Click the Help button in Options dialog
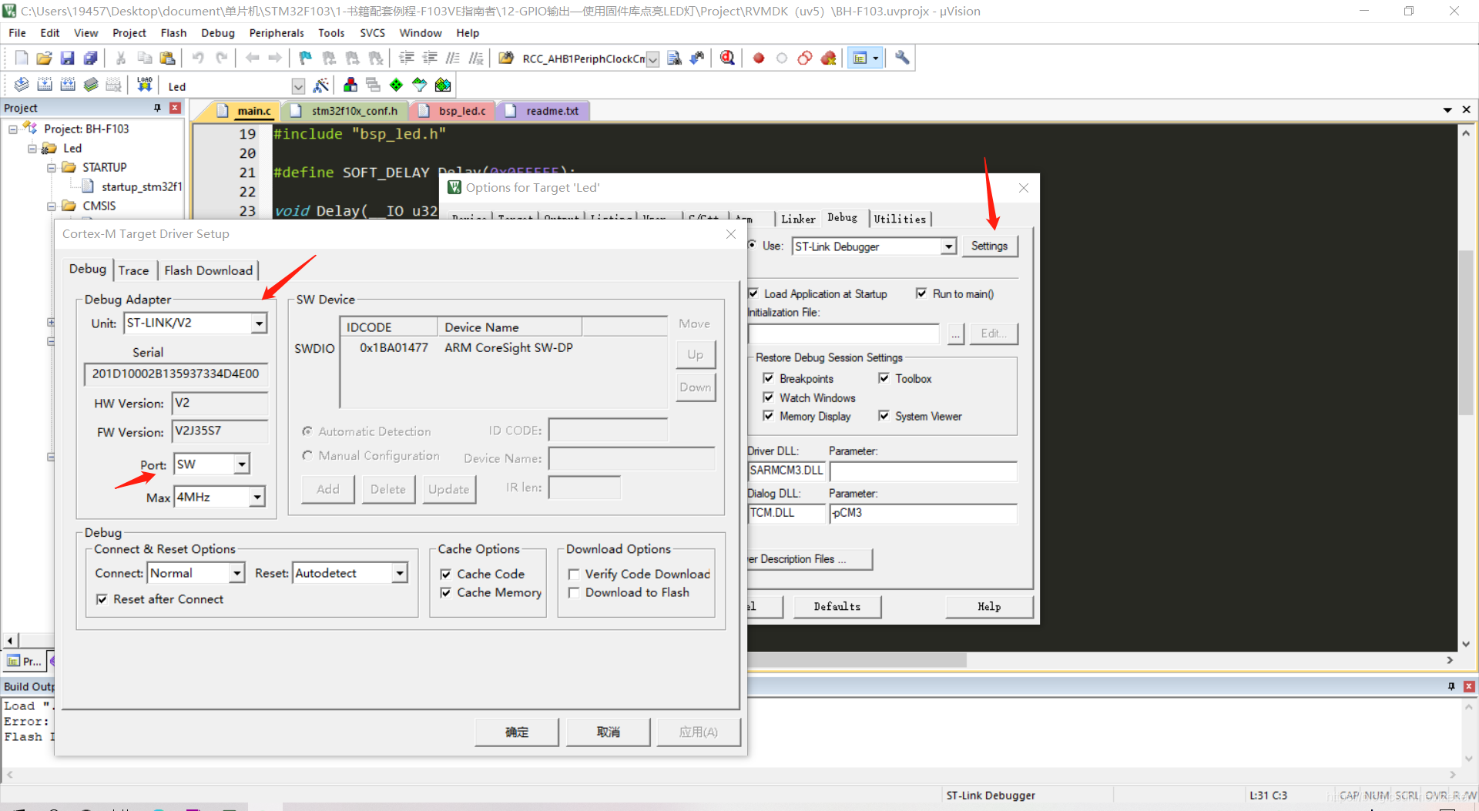 [989, 607]
